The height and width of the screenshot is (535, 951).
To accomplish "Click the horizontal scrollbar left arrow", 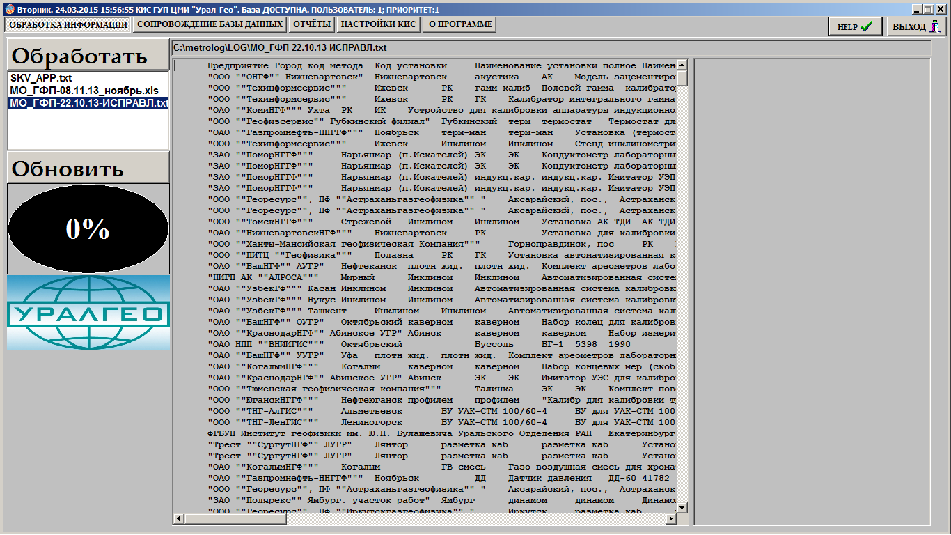I will [x=178, y=519].
